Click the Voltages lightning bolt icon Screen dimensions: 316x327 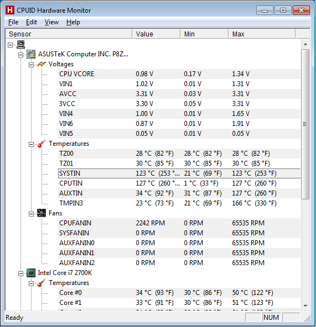(42, 64)
